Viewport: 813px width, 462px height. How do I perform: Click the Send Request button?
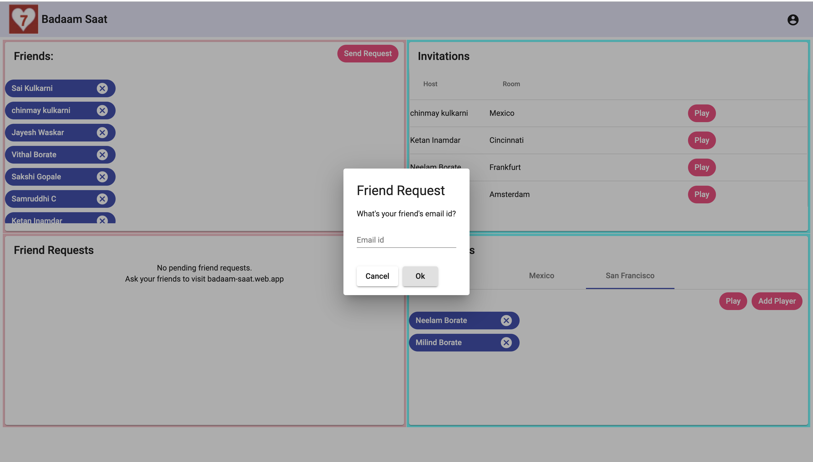(368, 54)
